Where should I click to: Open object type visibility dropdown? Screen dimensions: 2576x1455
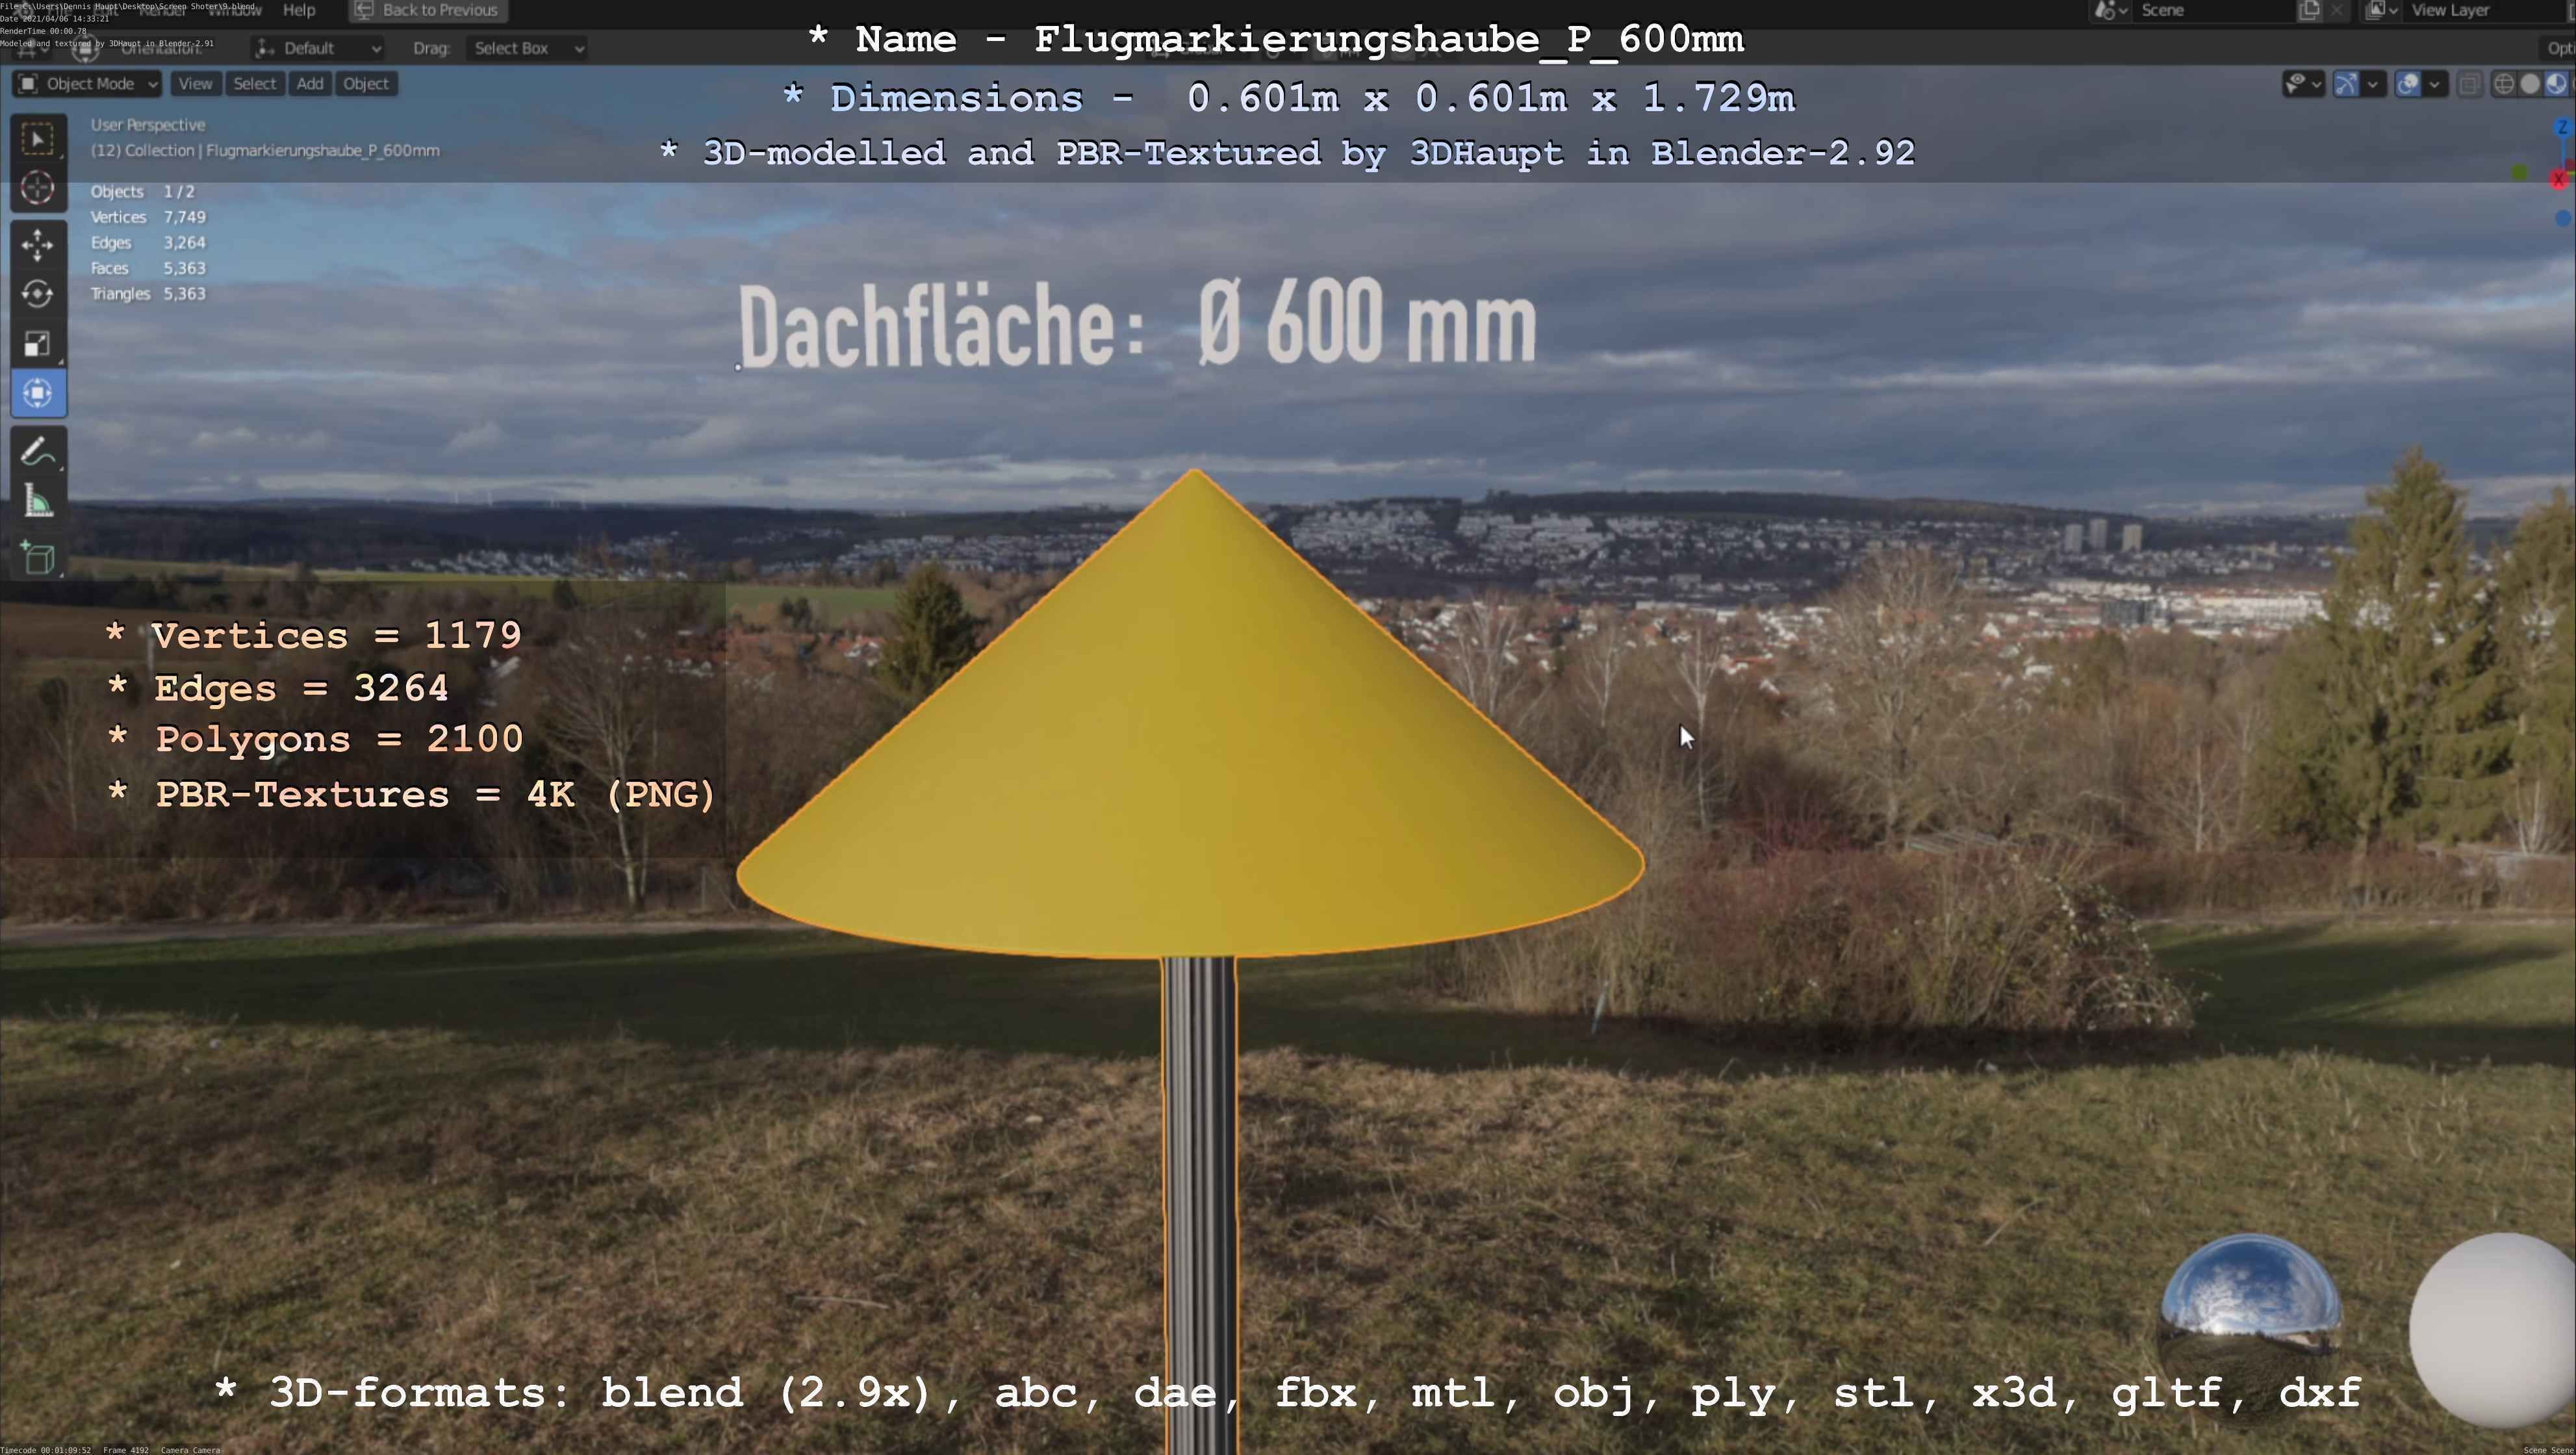click(2303, 84)
